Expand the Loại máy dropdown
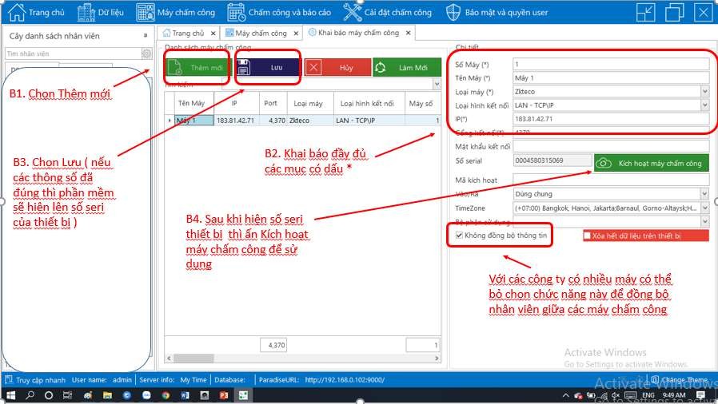The image size is (718, 404). pyautogui.click(x=704, y=92)
